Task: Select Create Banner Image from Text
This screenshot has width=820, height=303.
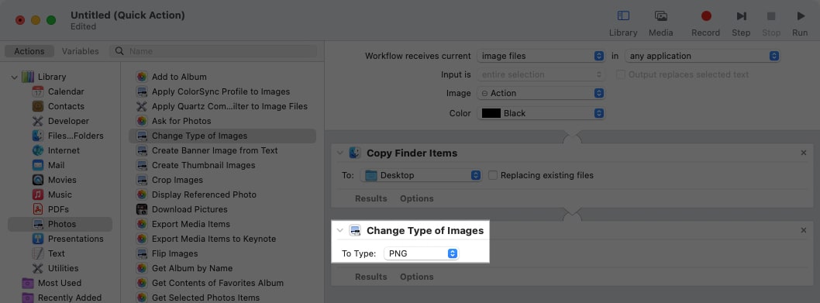Action: (x=215, y=150)
